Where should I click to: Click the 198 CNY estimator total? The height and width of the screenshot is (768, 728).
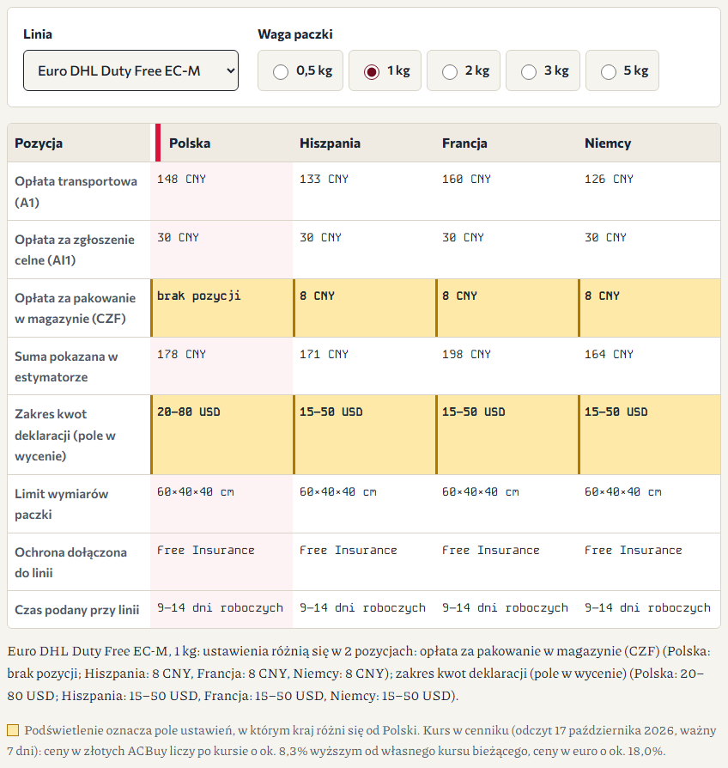point(507,366)
